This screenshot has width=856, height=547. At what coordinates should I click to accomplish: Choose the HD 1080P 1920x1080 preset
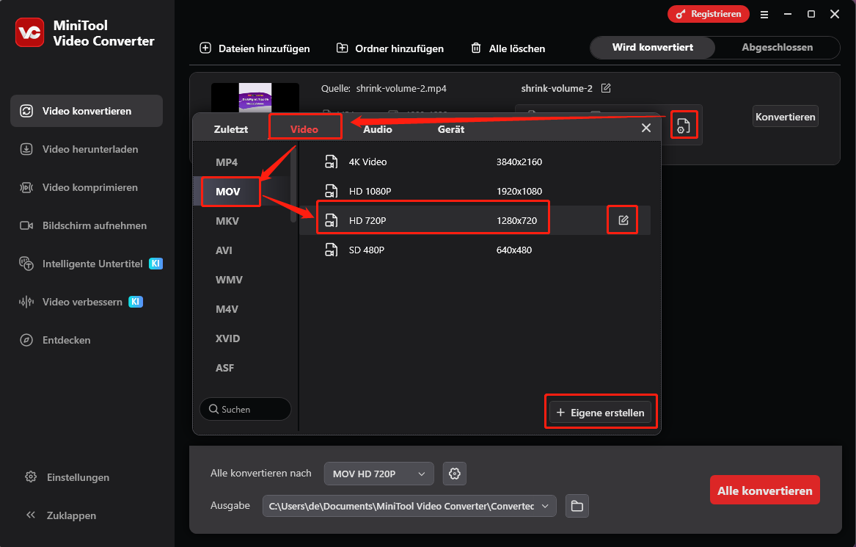(475, 191)
